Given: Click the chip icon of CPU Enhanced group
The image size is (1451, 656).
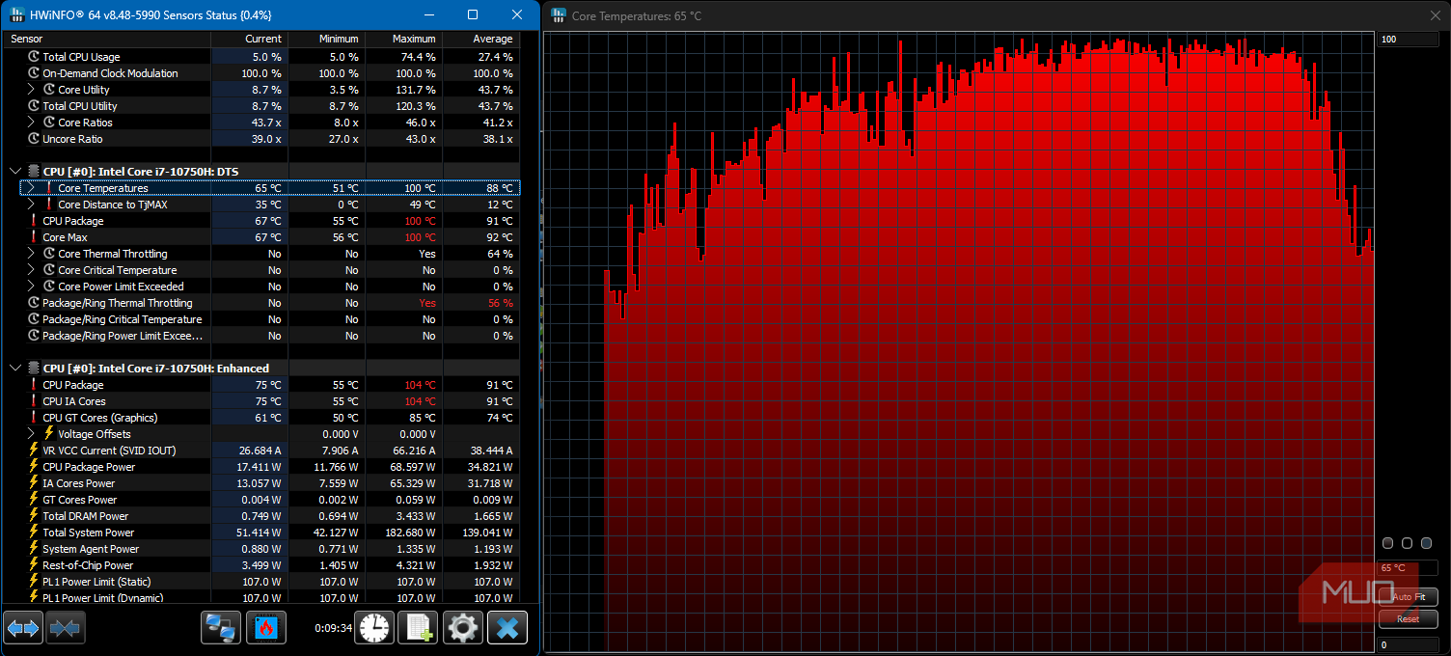Looking at the screenshot, I should [x=34, y=369].
